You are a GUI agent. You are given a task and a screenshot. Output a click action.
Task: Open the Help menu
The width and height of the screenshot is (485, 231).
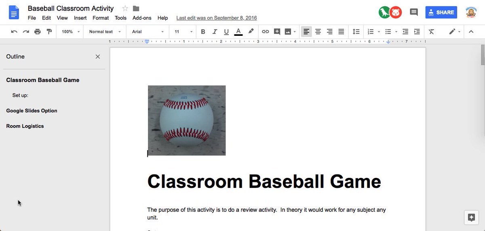click(x=163, y=18)
